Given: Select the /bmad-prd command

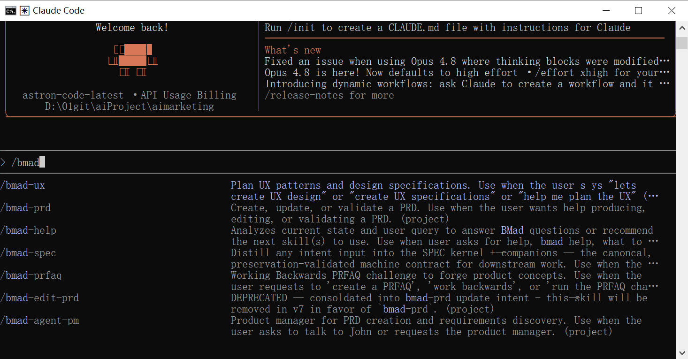Looking at the screenshot, I should tap(25, 208).
